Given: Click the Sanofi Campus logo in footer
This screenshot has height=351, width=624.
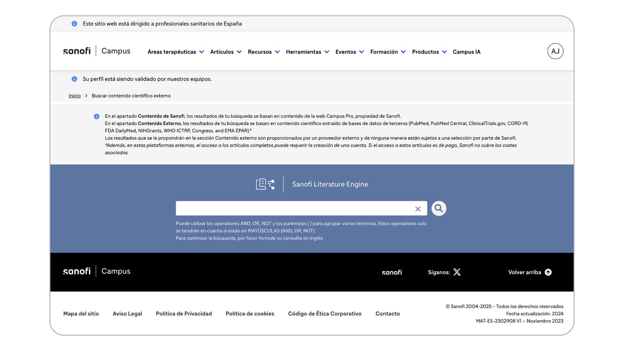Looking at the screenshot, I should [97, 271].
